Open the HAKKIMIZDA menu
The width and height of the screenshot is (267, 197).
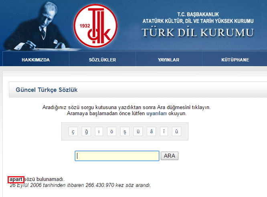tap(36, 60)
